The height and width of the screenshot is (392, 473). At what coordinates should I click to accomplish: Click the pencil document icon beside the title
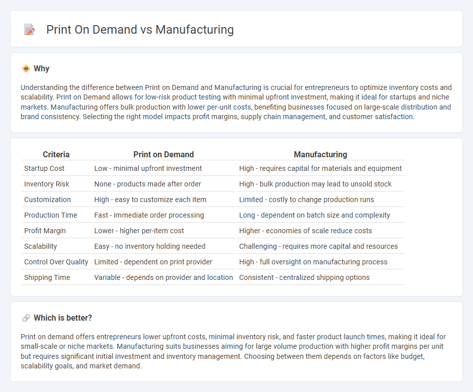29,30
